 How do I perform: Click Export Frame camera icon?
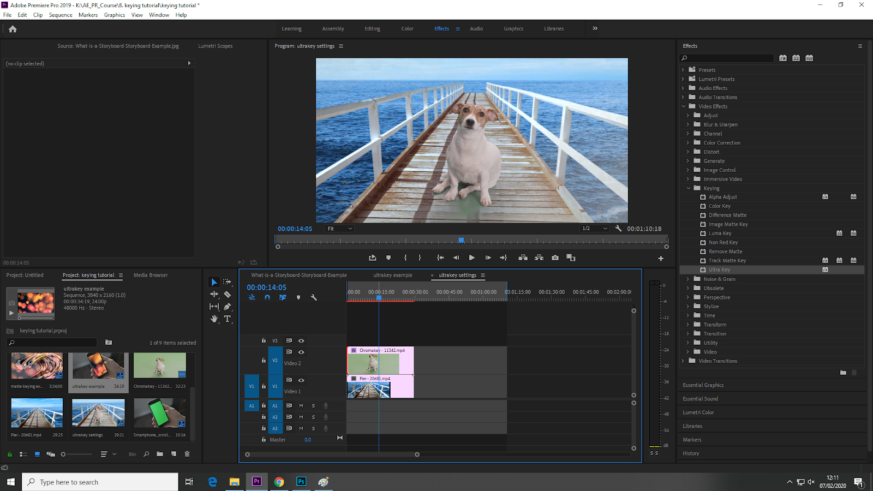coord(555,258)
